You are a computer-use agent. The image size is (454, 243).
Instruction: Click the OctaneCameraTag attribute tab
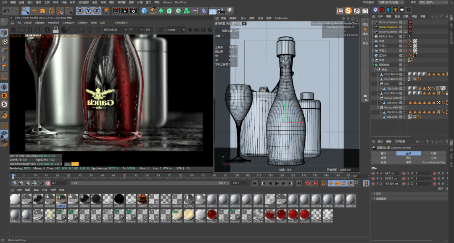pos(433,162)
